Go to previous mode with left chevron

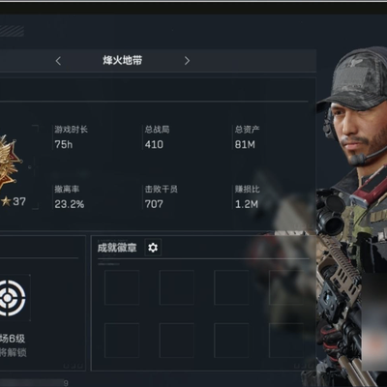point(58,61)
